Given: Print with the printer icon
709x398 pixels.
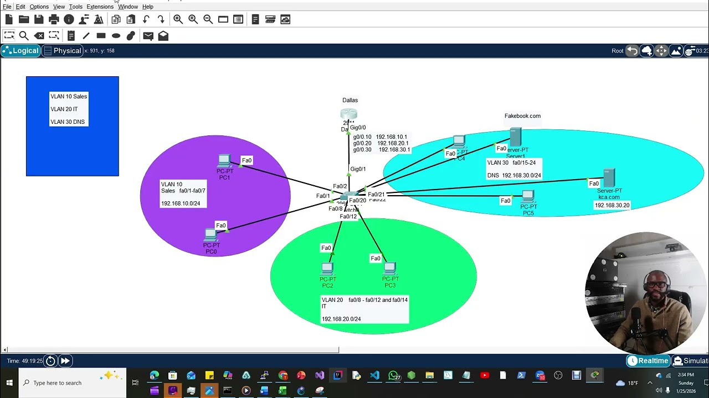Looking at the screenshot, I should 54,19.
